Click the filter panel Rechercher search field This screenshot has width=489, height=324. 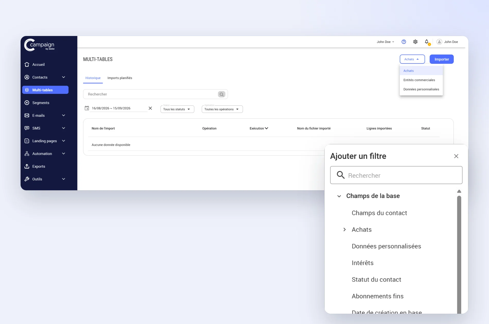[396, 175]
